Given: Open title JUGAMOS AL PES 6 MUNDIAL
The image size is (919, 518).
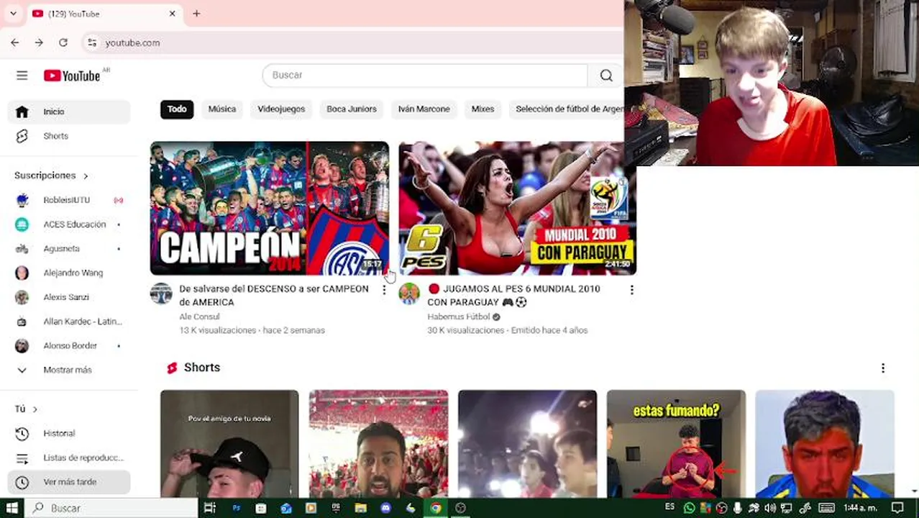Looking at the screenshot, I should tap(513, 296).
